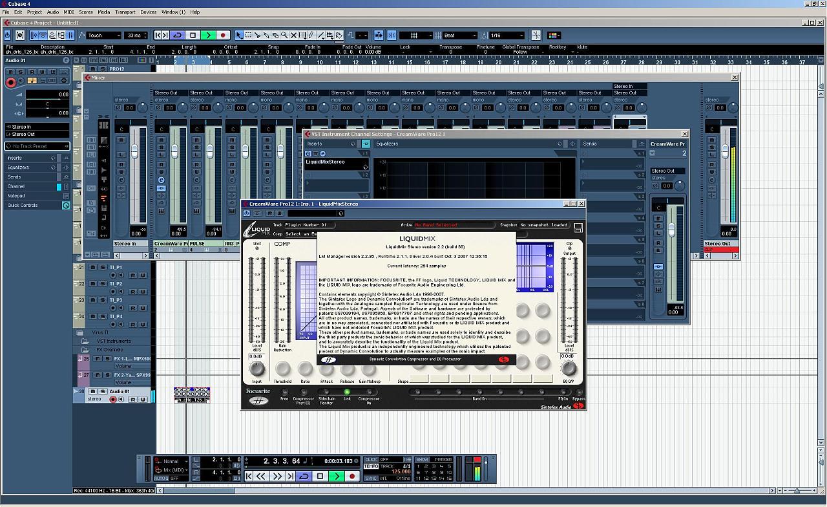Choose the Draw pencil tool
The width and height of the screenshot is (827, 507).
311,35
